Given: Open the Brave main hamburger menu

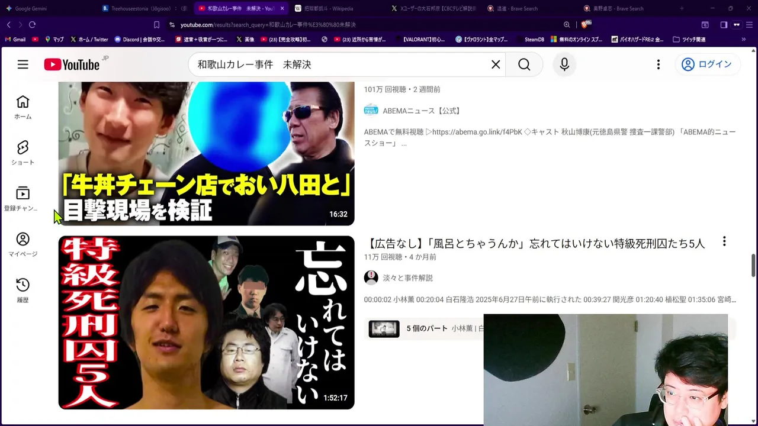Looking at the screenshot, I should pyautogui.click(x=749, y=25).
